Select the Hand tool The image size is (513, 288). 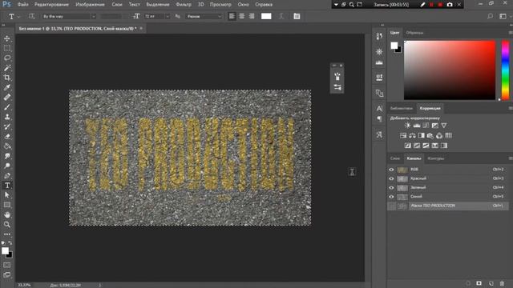pyautogui.click(x=7, y=215)
